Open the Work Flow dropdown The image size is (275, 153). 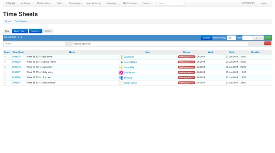pyautogui.click(x=20, y=31)
